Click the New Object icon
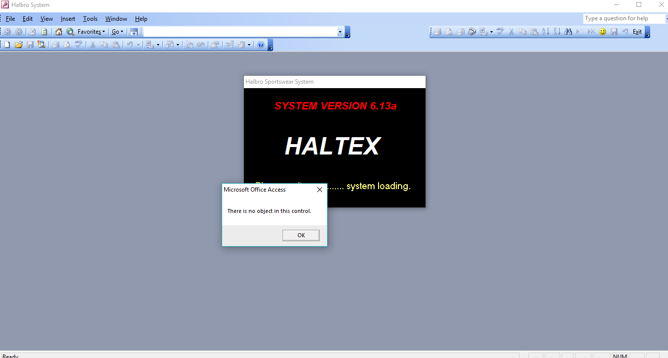This screenshot has width=668, height=358. click(241, 45)
